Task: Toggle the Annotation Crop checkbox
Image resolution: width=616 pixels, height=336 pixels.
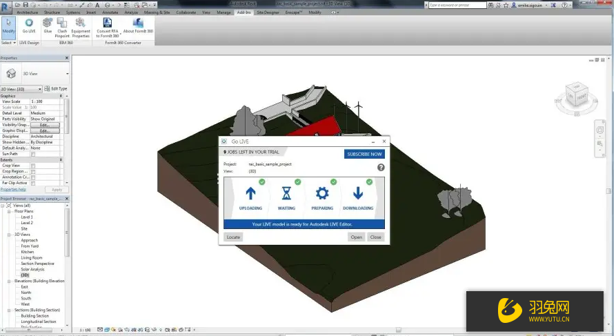Action: pos(33,177)
